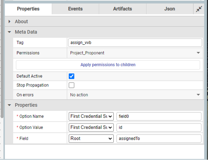Select the Json tab
The width and height of the screenshot is (208, 160).
[169, 9]
